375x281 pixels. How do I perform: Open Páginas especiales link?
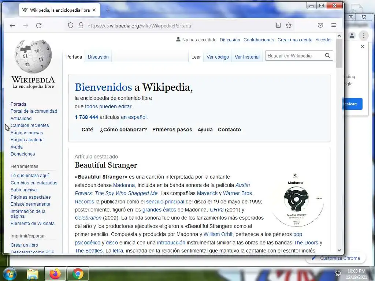coord(31,197)
